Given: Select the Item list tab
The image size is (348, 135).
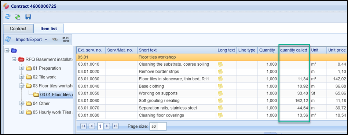Looking at the screenshot, I should pyautogui.click(x=49, y=28).
